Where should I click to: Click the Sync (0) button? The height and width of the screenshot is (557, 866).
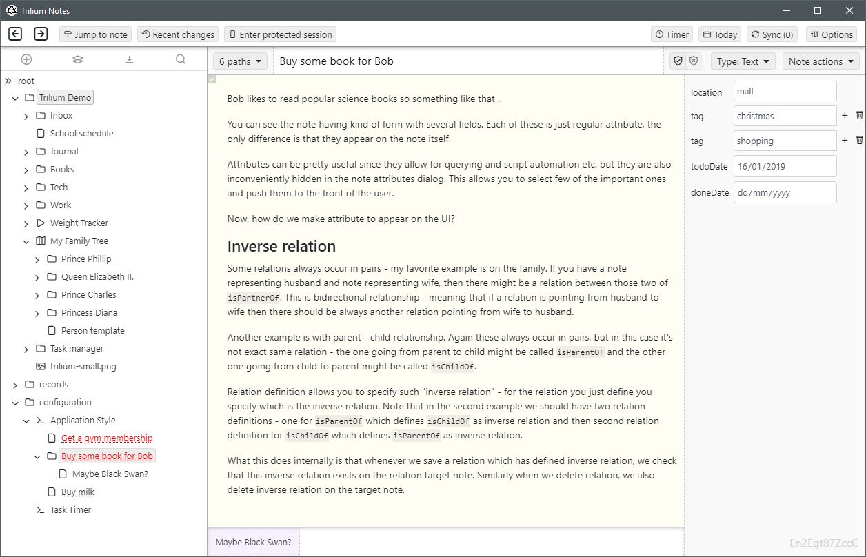tap(772, 34)
